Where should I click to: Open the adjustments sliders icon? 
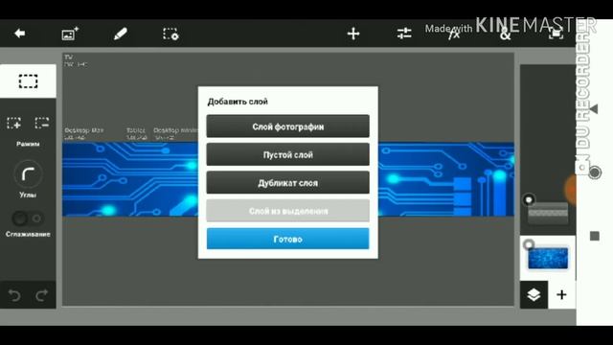click(404, 34)
